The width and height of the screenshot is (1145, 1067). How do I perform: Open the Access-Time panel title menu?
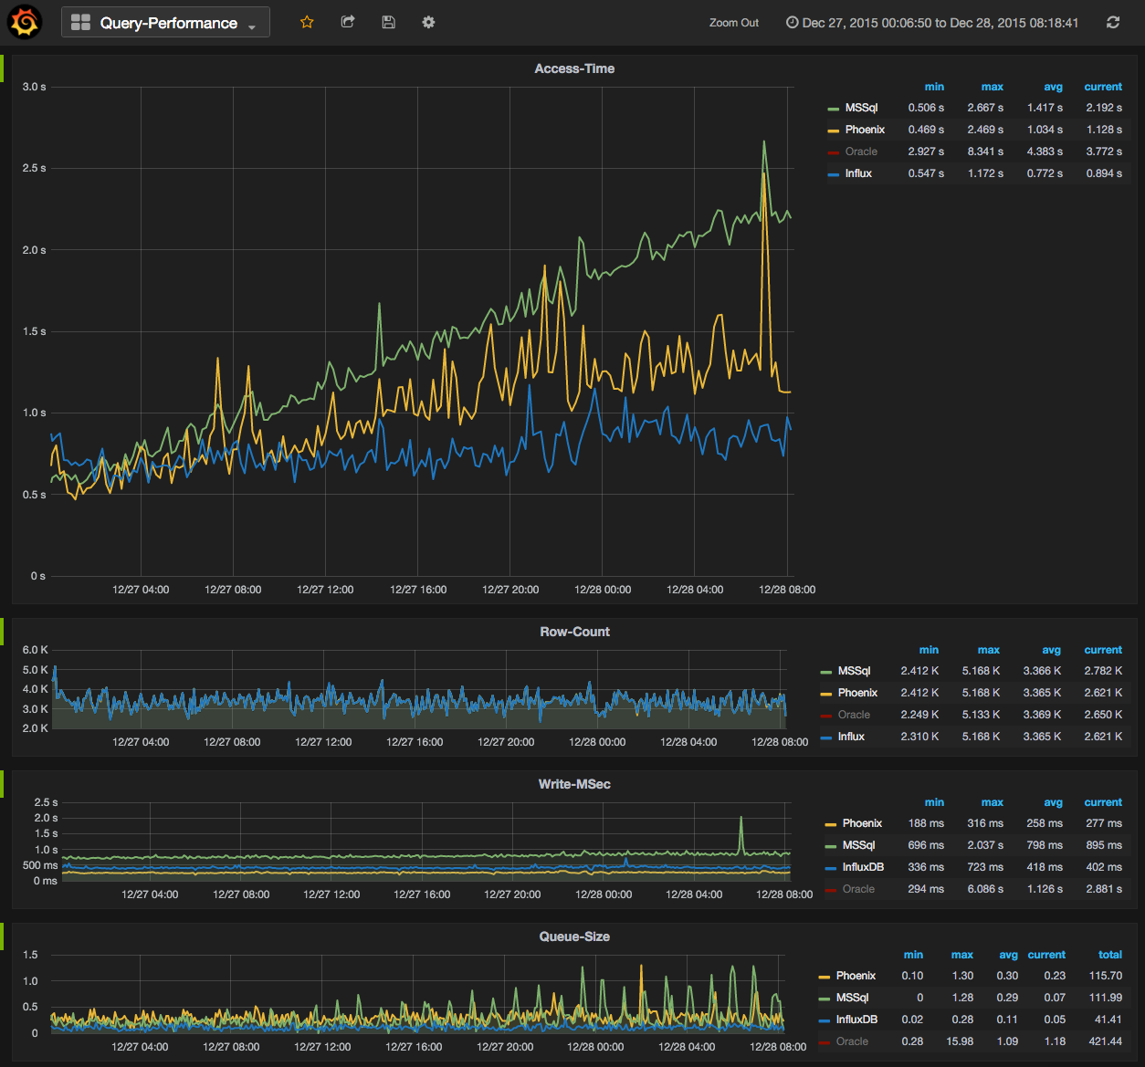click(574, 68)
